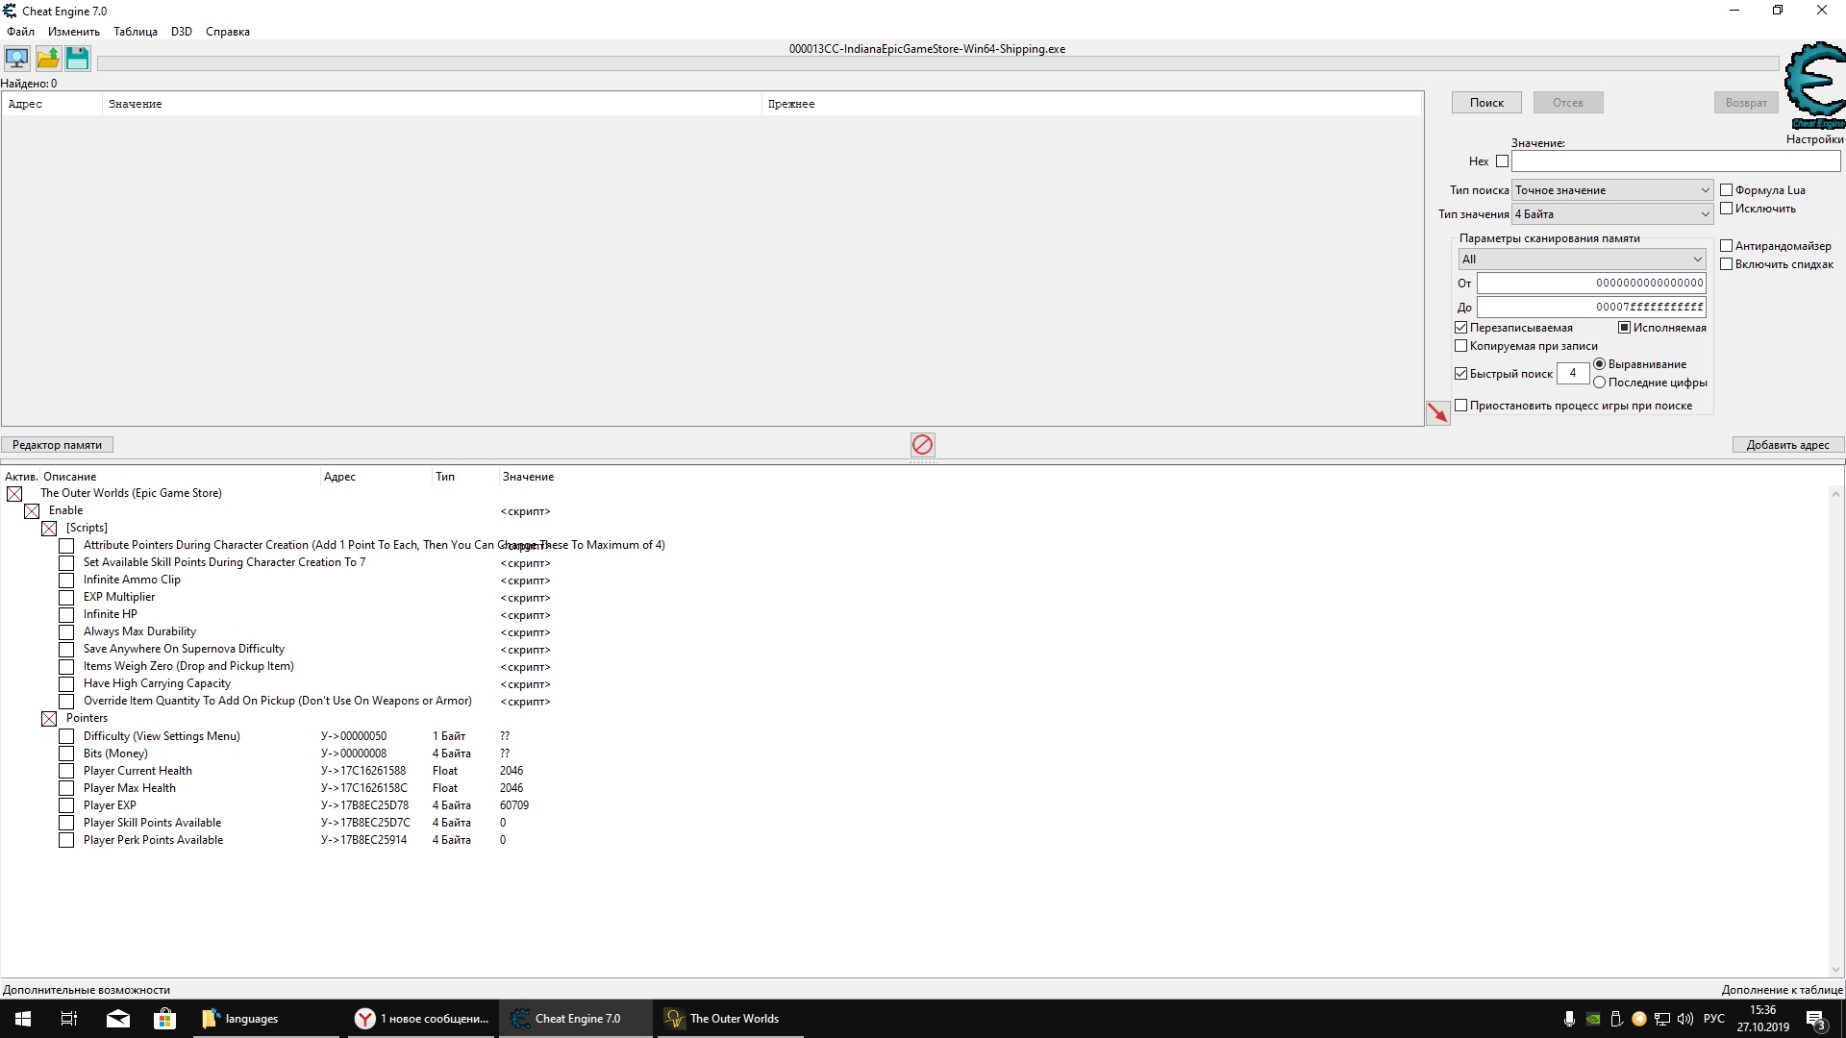The height and width of the screenshot is (1038, 1846).
Task: Click the Адрес column header in results
Action: click(x=52, y=104)
